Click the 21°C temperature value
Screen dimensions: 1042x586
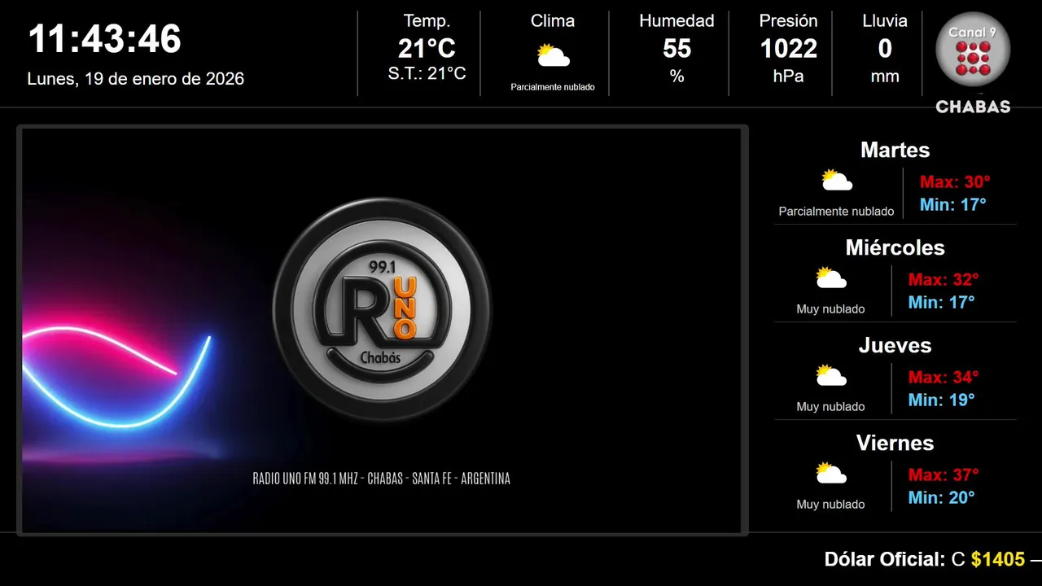(x=427, y=49)
